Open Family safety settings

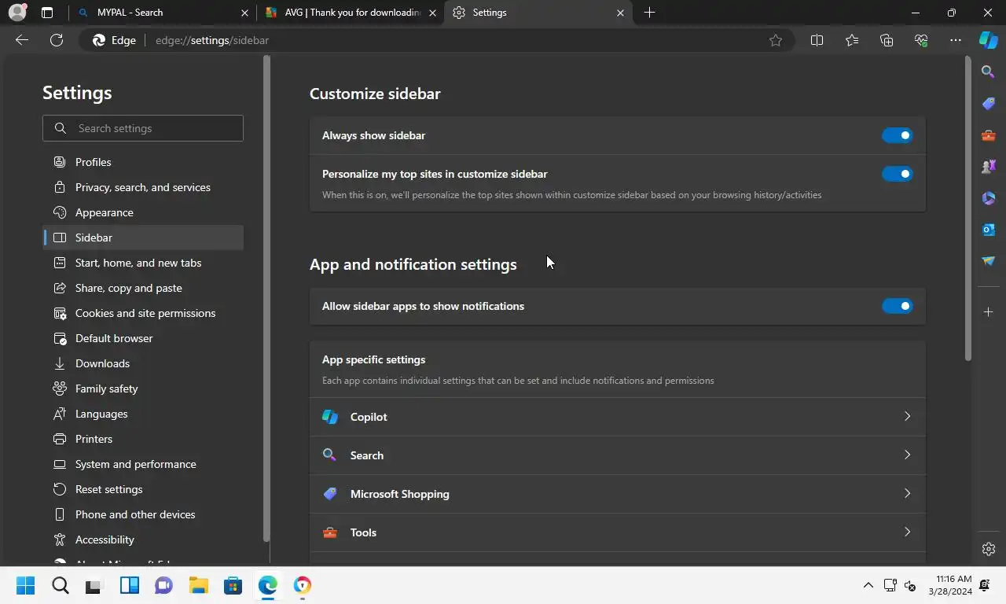pos(143,389)
